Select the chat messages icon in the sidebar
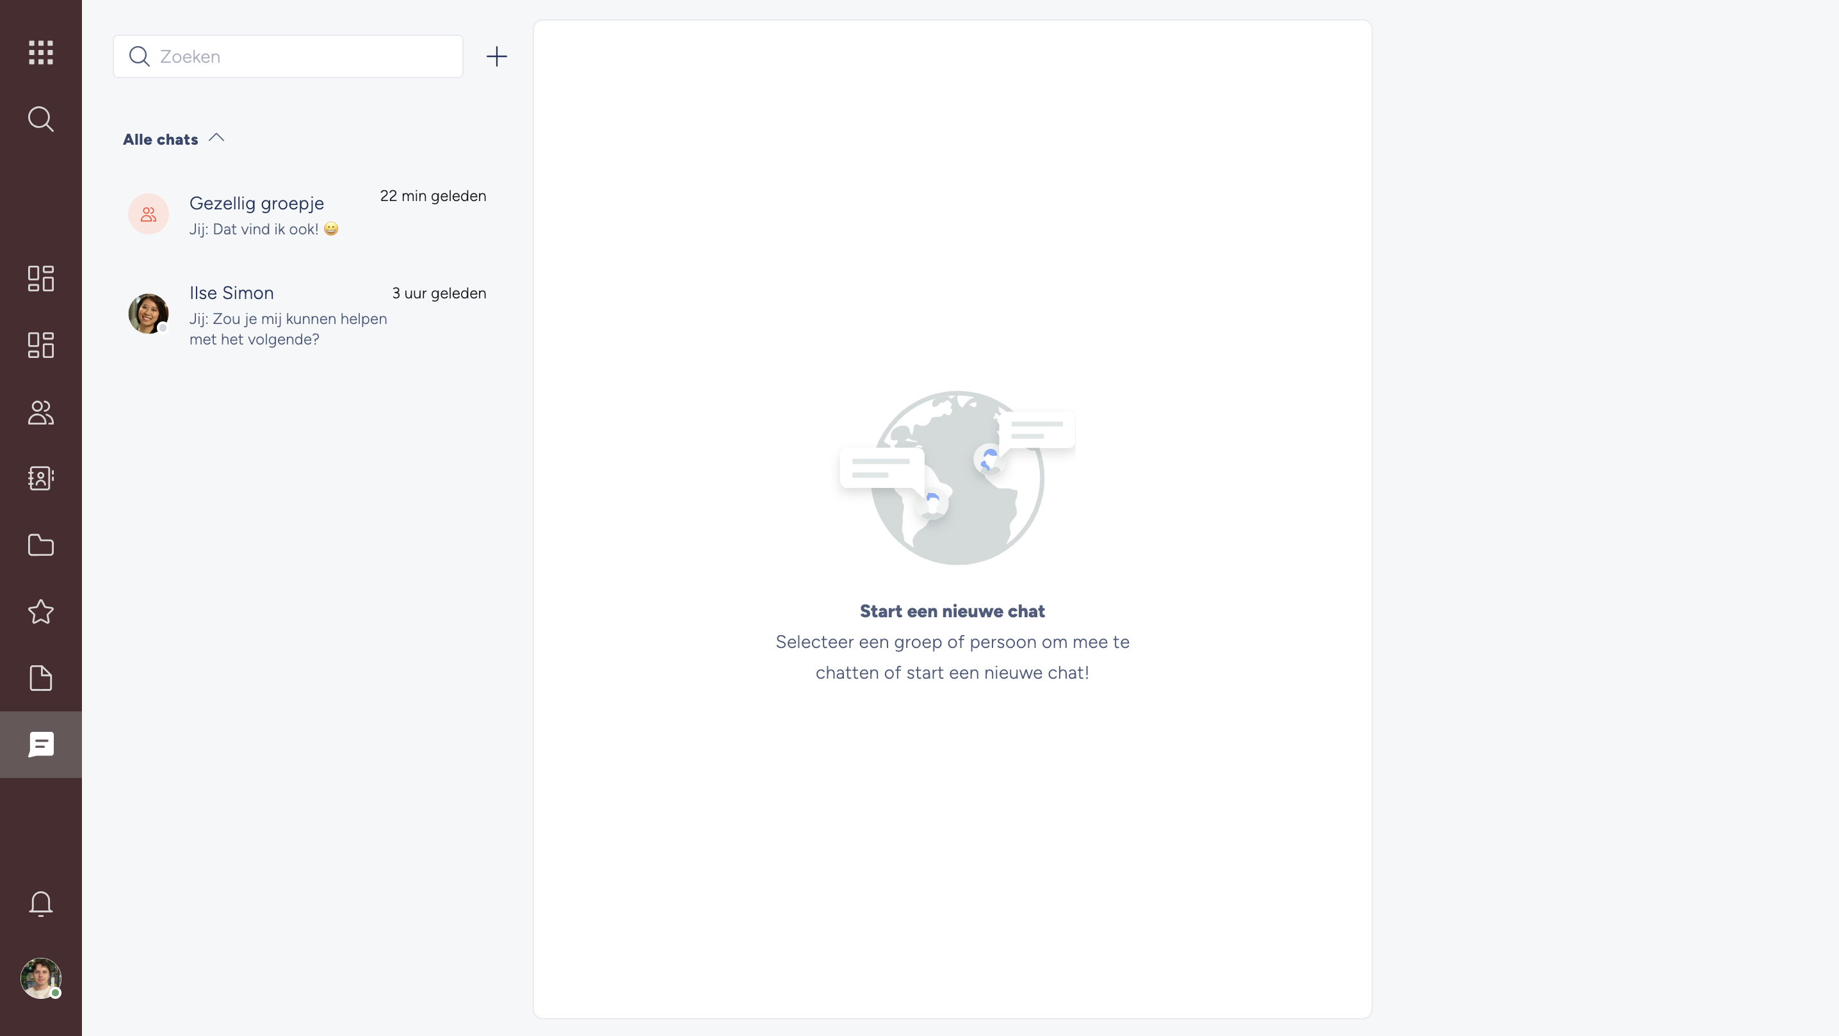The image size is (1839, 1036). pyautogui.click(x=41, y=745)
